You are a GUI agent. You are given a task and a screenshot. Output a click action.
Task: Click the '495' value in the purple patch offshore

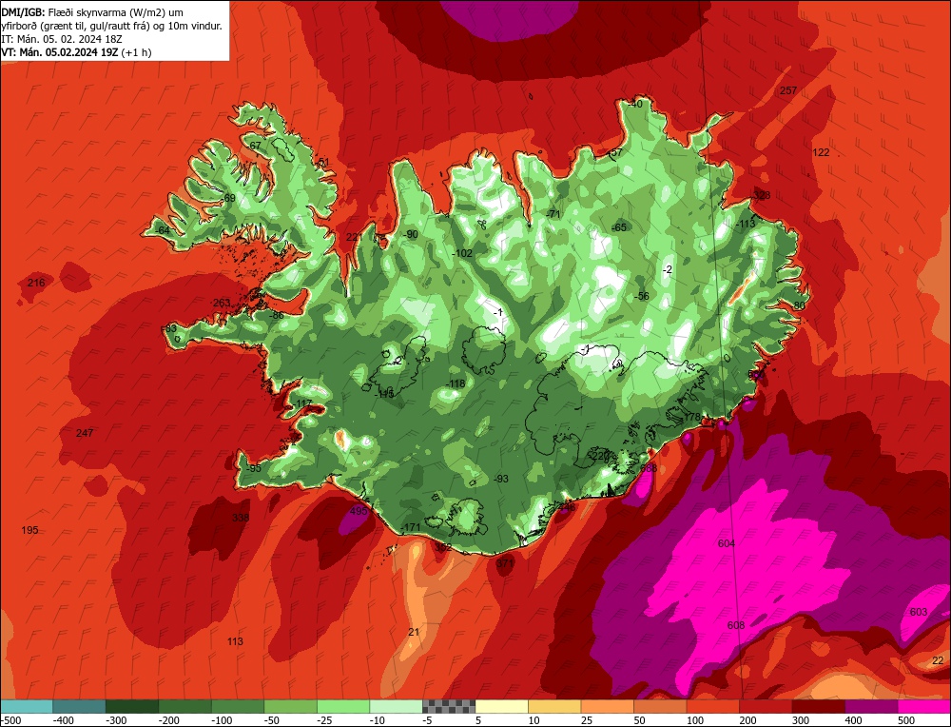pyautogui.click(x=359, y=511)
